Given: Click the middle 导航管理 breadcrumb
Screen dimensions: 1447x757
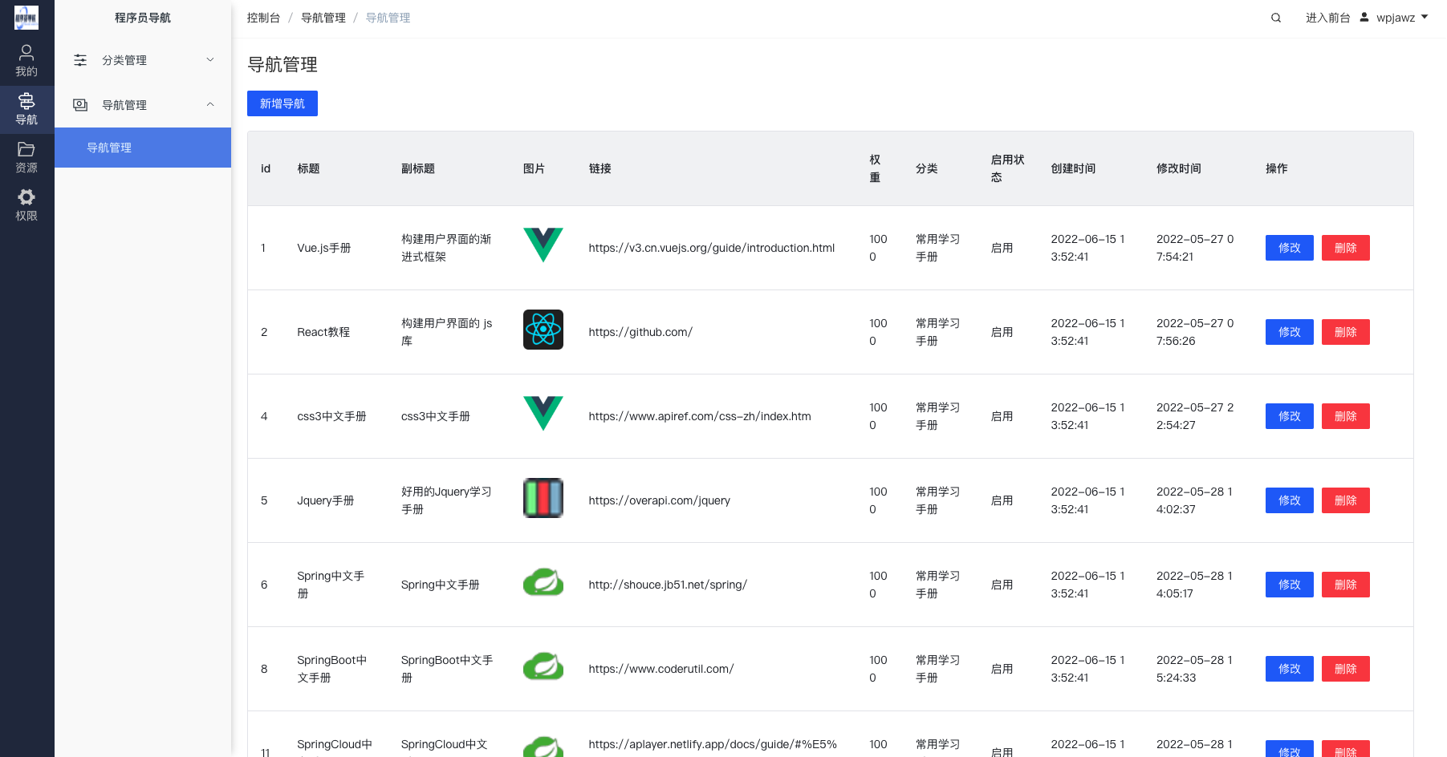Looking at the screenshot, I should click(x=323, y=18).
